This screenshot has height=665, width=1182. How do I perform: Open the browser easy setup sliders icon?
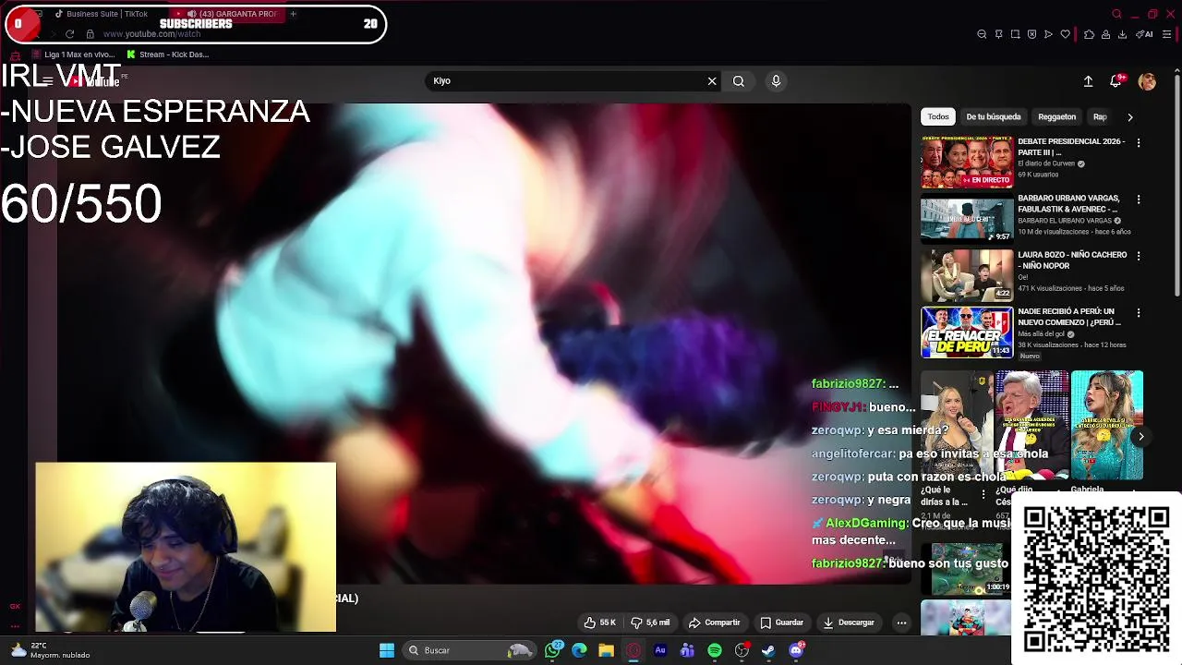pos(1167,34)
